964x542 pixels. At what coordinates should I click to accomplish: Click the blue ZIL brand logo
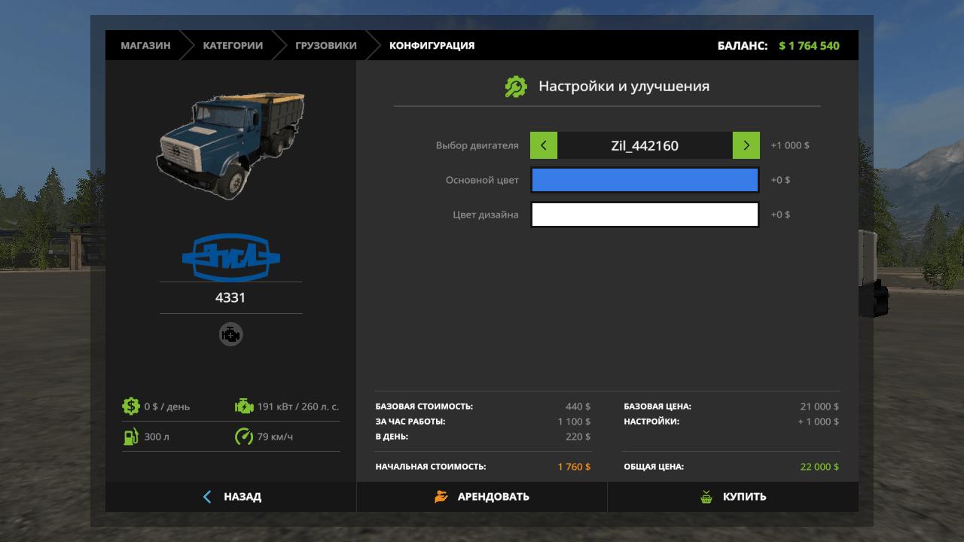(x=230, y=257)
